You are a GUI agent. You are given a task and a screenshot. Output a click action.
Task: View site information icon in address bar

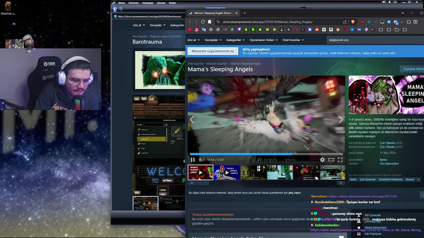[218, 22]
